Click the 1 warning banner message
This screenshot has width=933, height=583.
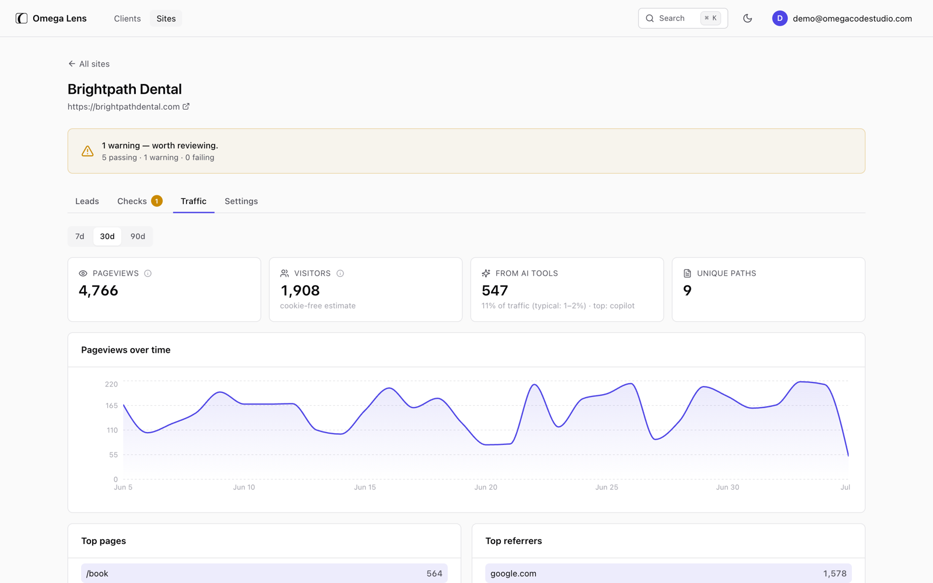point(160,145)
